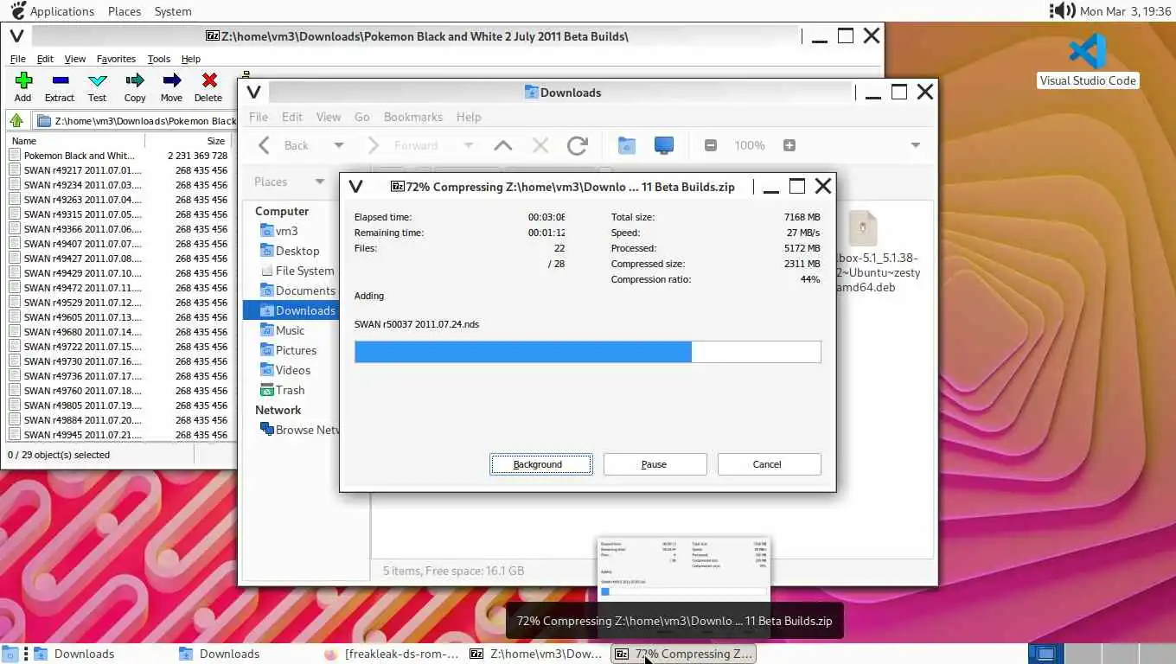Select SWAN r49945 file in 7-Zip list

tap(119, 435)
